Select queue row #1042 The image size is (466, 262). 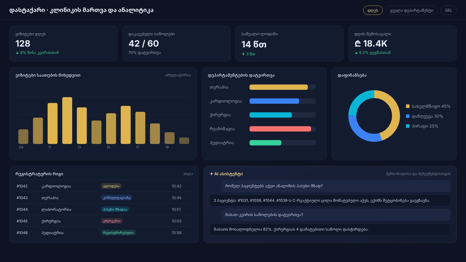click(104, 186)
